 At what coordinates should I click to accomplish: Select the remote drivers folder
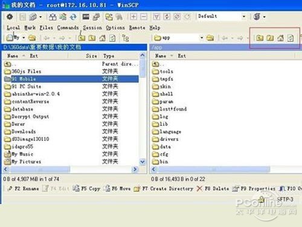pyautogui.click(x=165, y=139)
